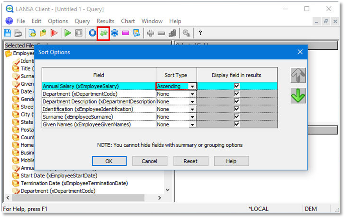Screen dimensions: 345x218
Task: Click the new query document icon
Action: point(32,33)
